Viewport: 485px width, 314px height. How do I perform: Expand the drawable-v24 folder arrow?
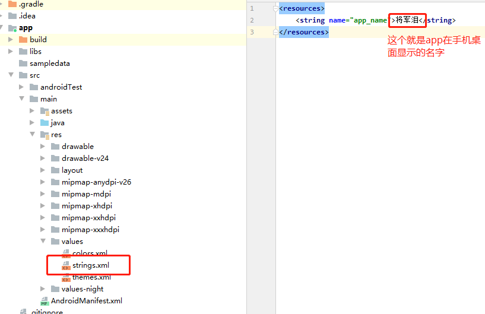(43, 158)
